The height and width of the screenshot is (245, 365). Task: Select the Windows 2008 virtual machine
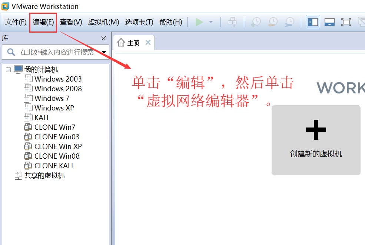point(58,89)
